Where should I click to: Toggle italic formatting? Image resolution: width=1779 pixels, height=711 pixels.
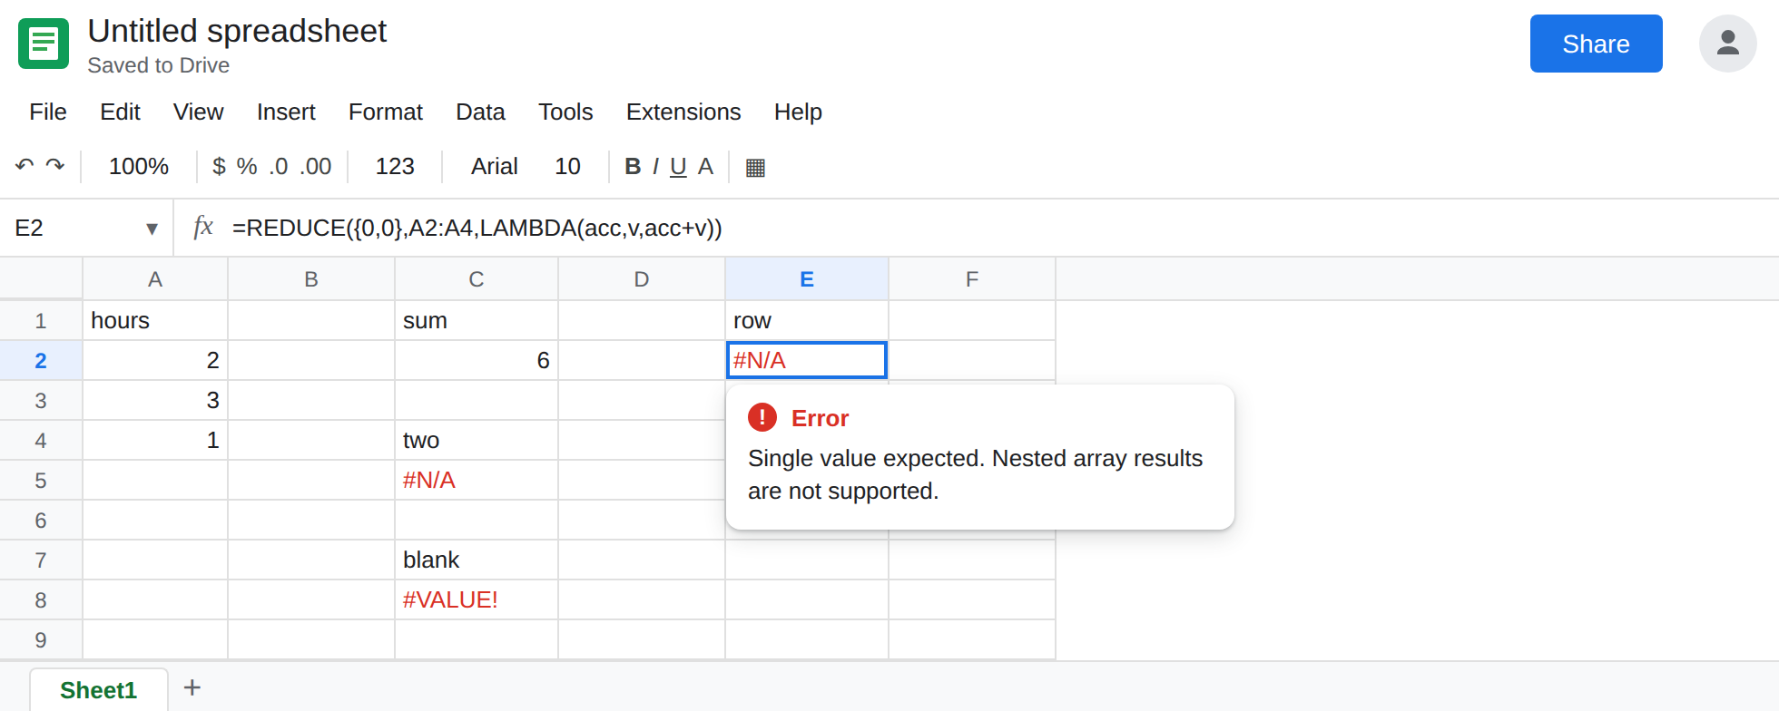click(655, 166)
